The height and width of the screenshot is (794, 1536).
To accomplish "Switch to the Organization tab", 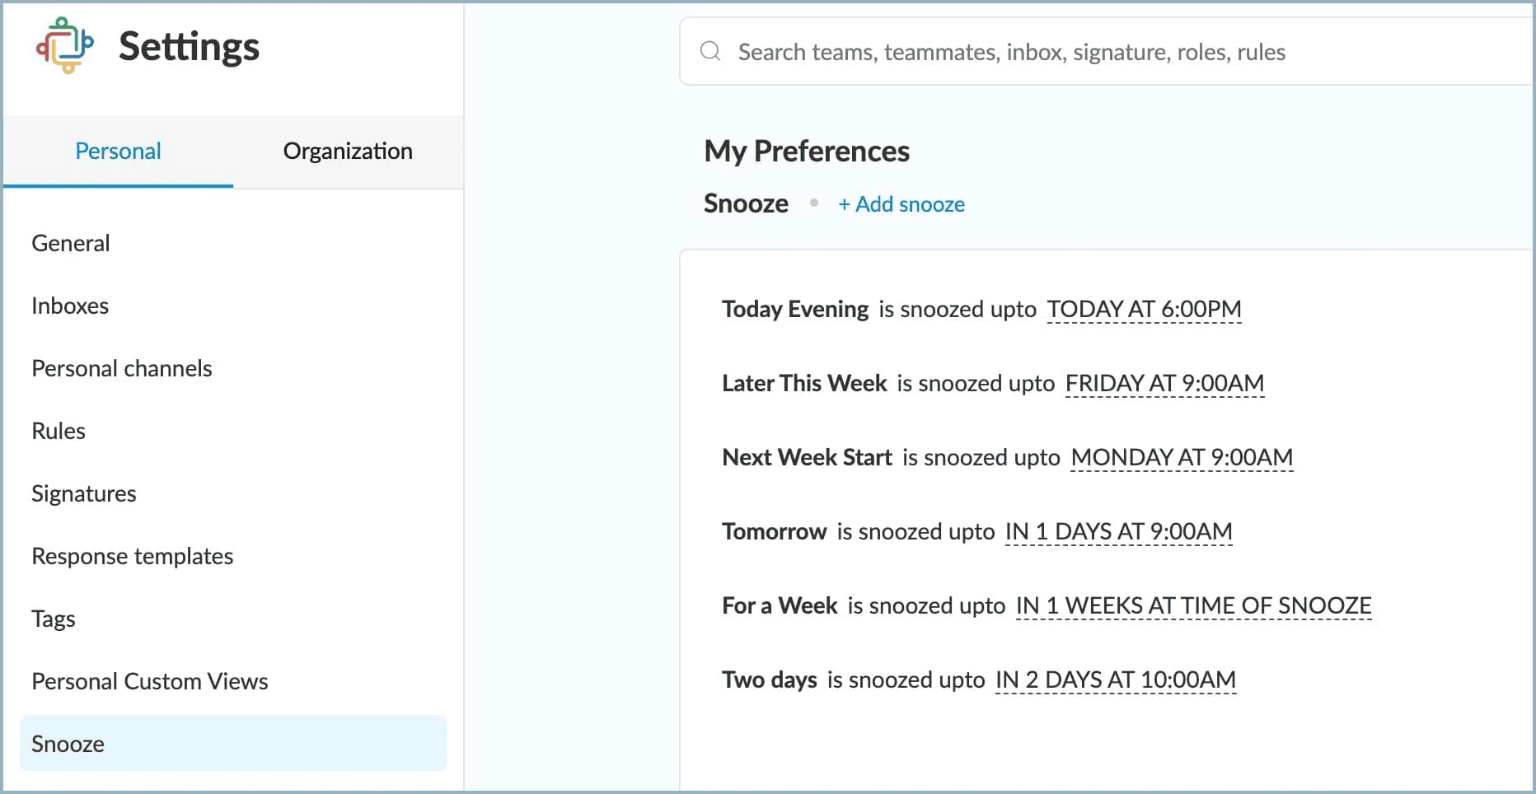I will [x=348, y=151].
